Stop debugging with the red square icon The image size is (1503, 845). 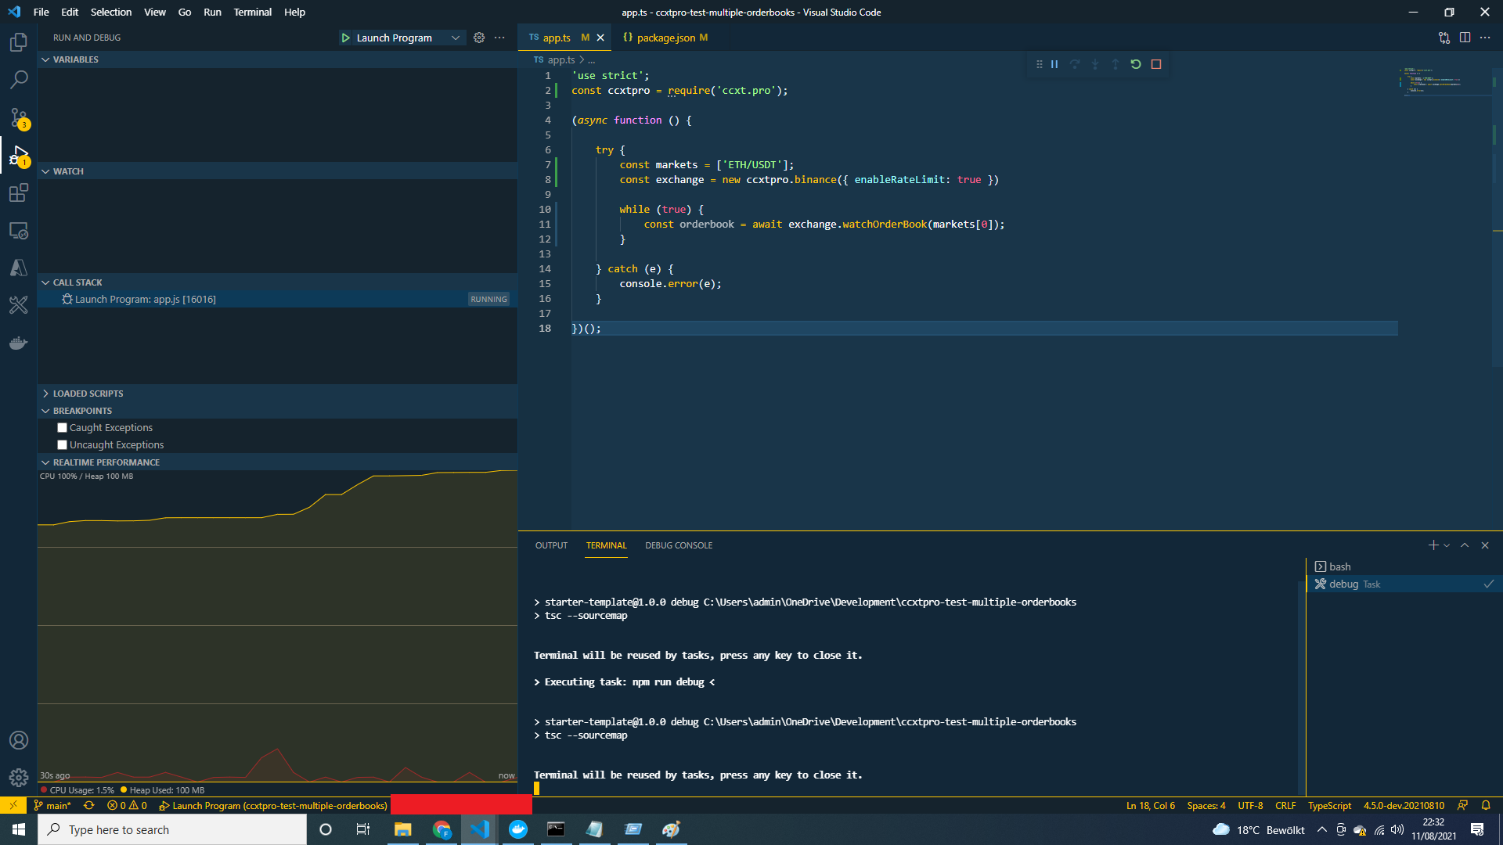click(1156, 64)
